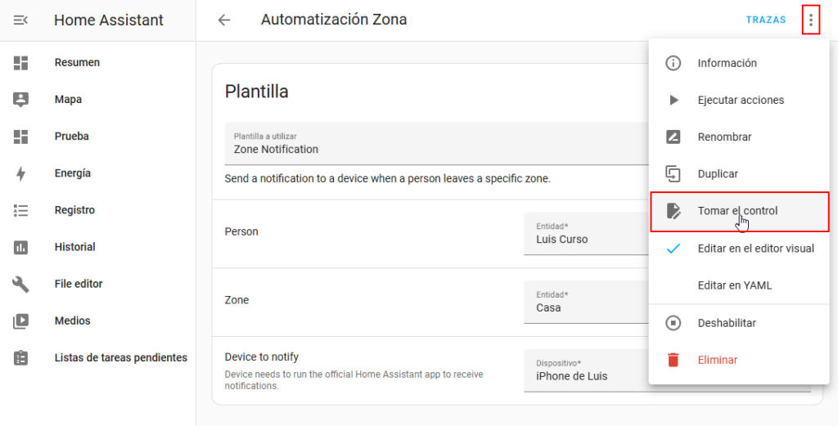The image size is (838, 426).
Task: Select Editar en el editor visual option
Action: (755, 249)
